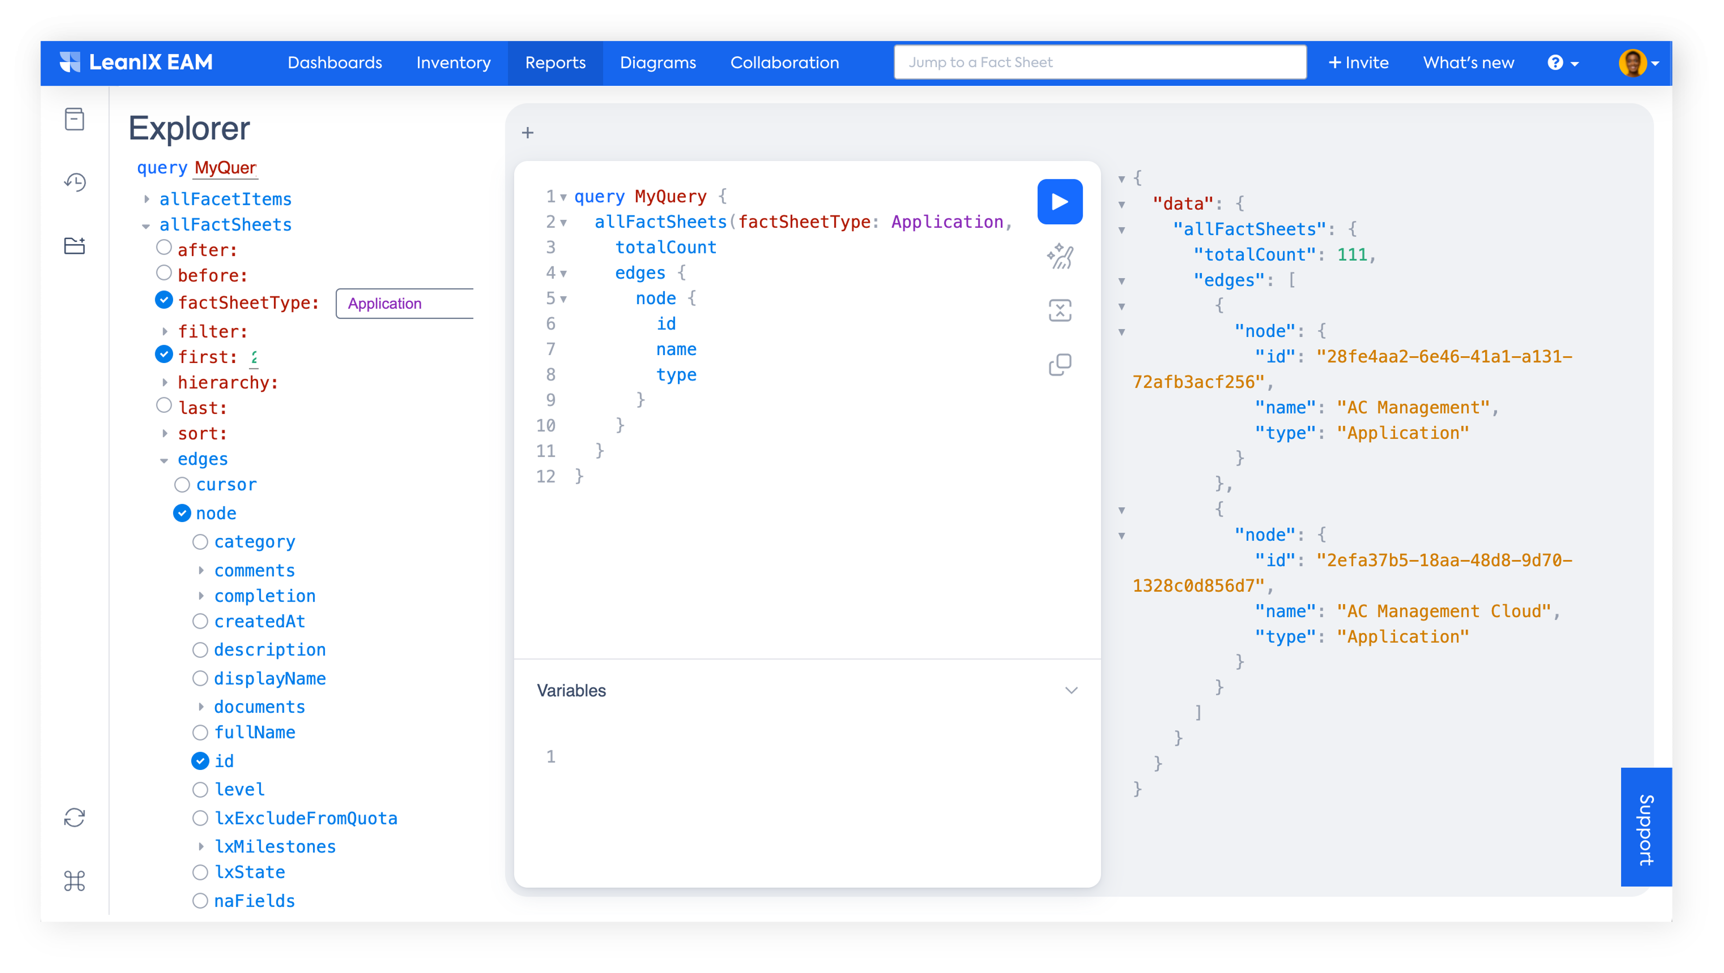1724x973 pixels.
Task: Uncheck the factSheetType argument
Action: (x=163, y=300)
